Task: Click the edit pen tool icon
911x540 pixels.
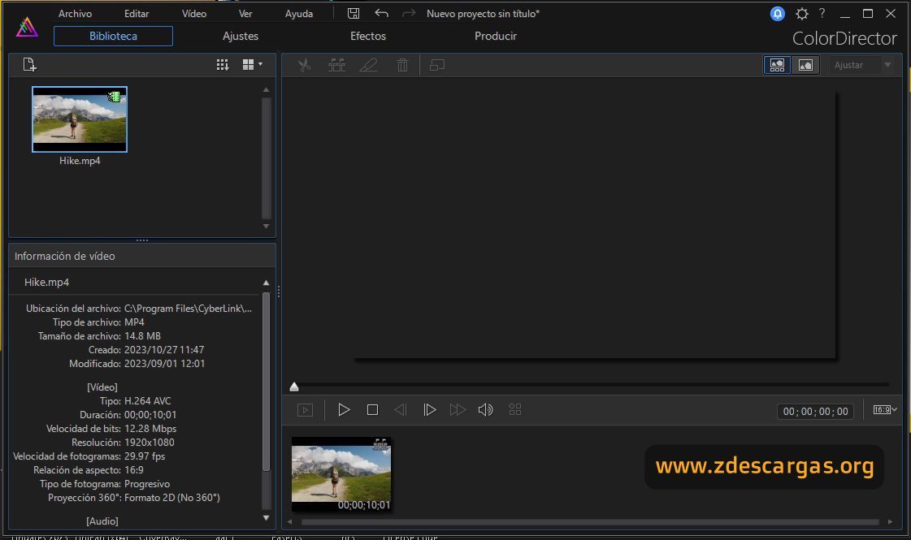Action: click(368, 65)
